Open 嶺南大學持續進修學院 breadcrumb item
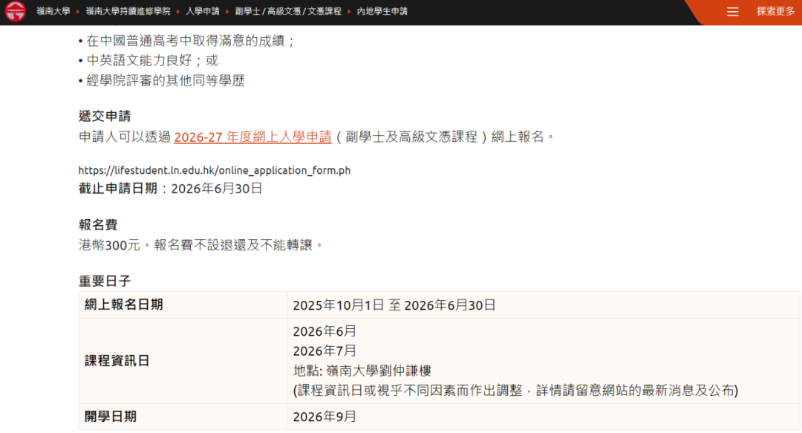This screenshot has height=433, width=802. pos(127,12)
